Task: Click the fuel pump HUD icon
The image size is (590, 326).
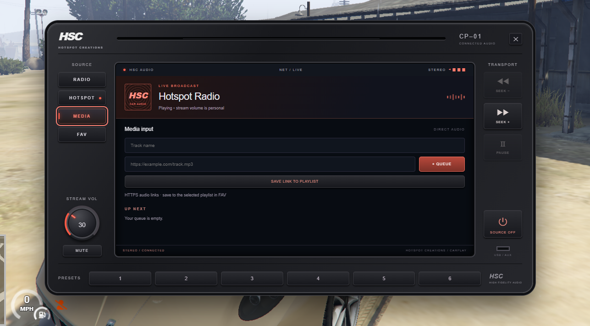Action: (42, 315)
